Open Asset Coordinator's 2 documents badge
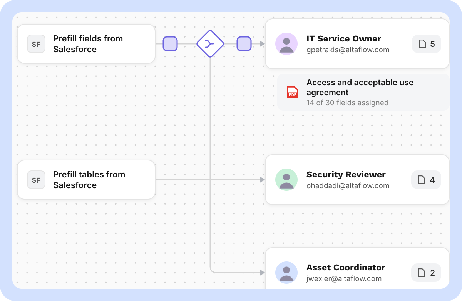Viewport: 462px width, 301px height. click(x=426, y=273)
